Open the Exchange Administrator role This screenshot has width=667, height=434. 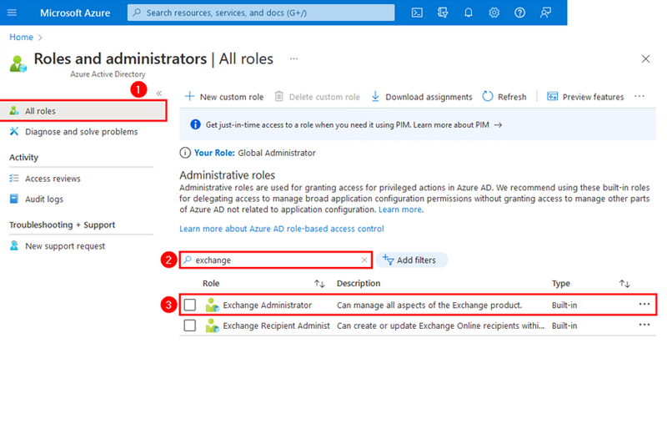tap(267, 305)
